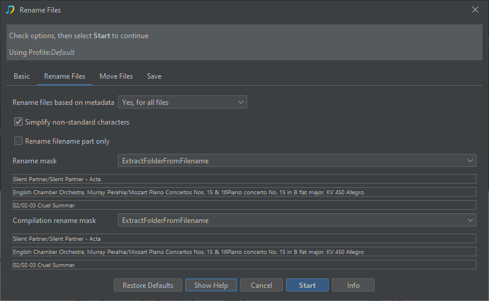This screenshot has height=301, width=489.
Task: Uncheck Simplify non-standard characters
Action: point(19,122)
